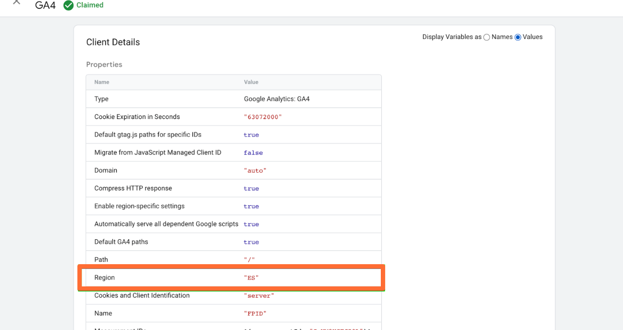623x330 pixels.
Task: Close the GA4 client panel
Action: click(17, 2)
